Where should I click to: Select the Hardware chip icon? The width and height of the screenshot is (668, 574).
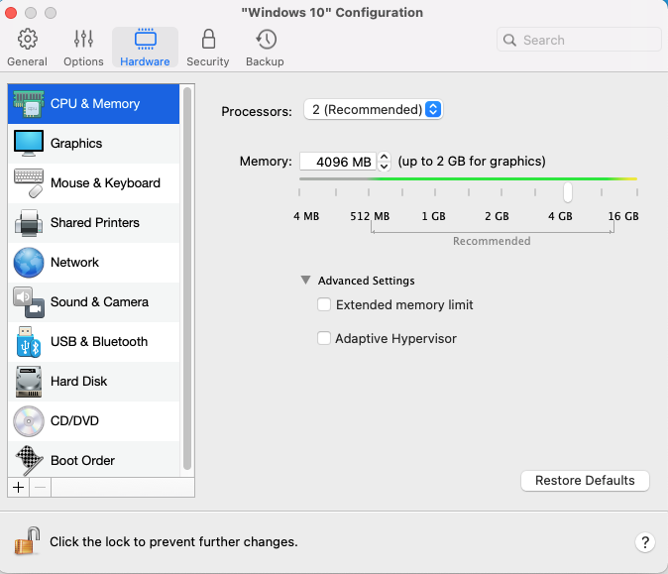point(146,40)
